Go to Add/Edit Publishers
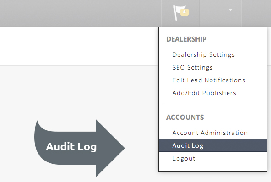Screen dimensions: 271x182 click(x=204, y=93)
